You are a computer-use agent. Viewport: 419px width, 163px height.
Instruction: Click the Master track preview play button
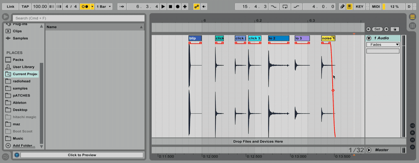pyautogui.click(x=369, y=150)
